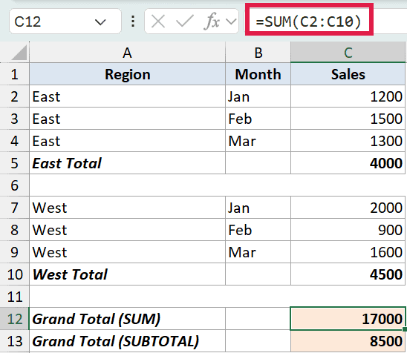This screenshot has height=353, width=407.
Task: Click the Region header cell
Action: click(x=128, y=74)
